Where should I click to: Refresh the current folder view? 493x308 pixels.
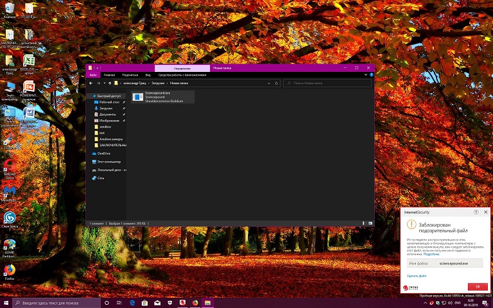(x=277, y=83)
